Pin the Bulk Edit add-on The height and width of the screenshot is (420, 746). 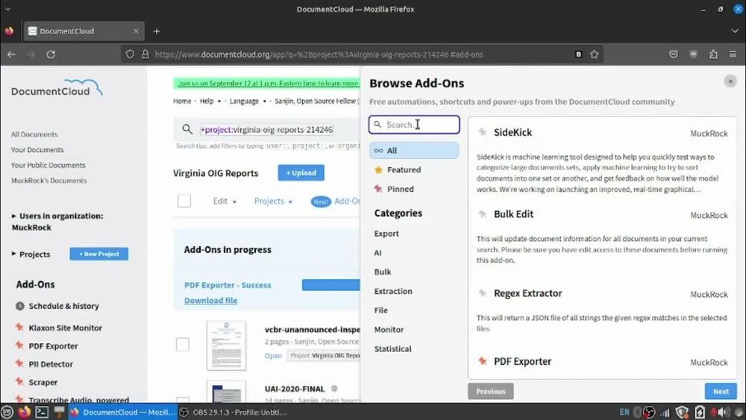point(483,214)
